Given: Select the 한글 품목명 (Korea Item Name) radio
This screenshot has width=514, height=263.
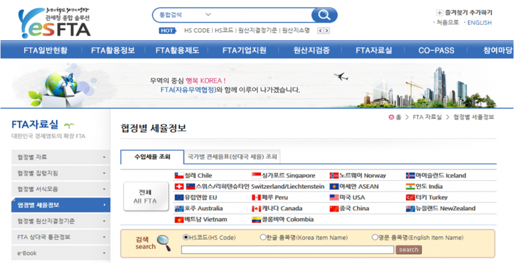Looking at the screenshot, I should pyautogui.click(x=262, y=237).
